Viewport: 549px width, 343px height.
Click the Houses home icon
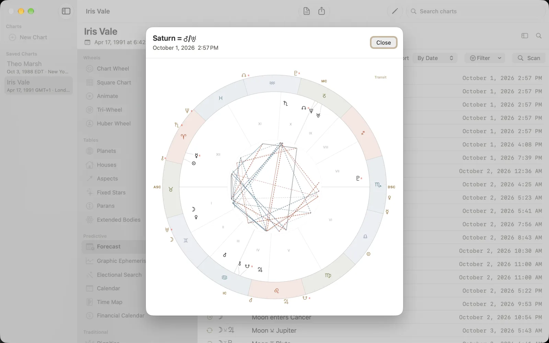[x=90, y=165]
